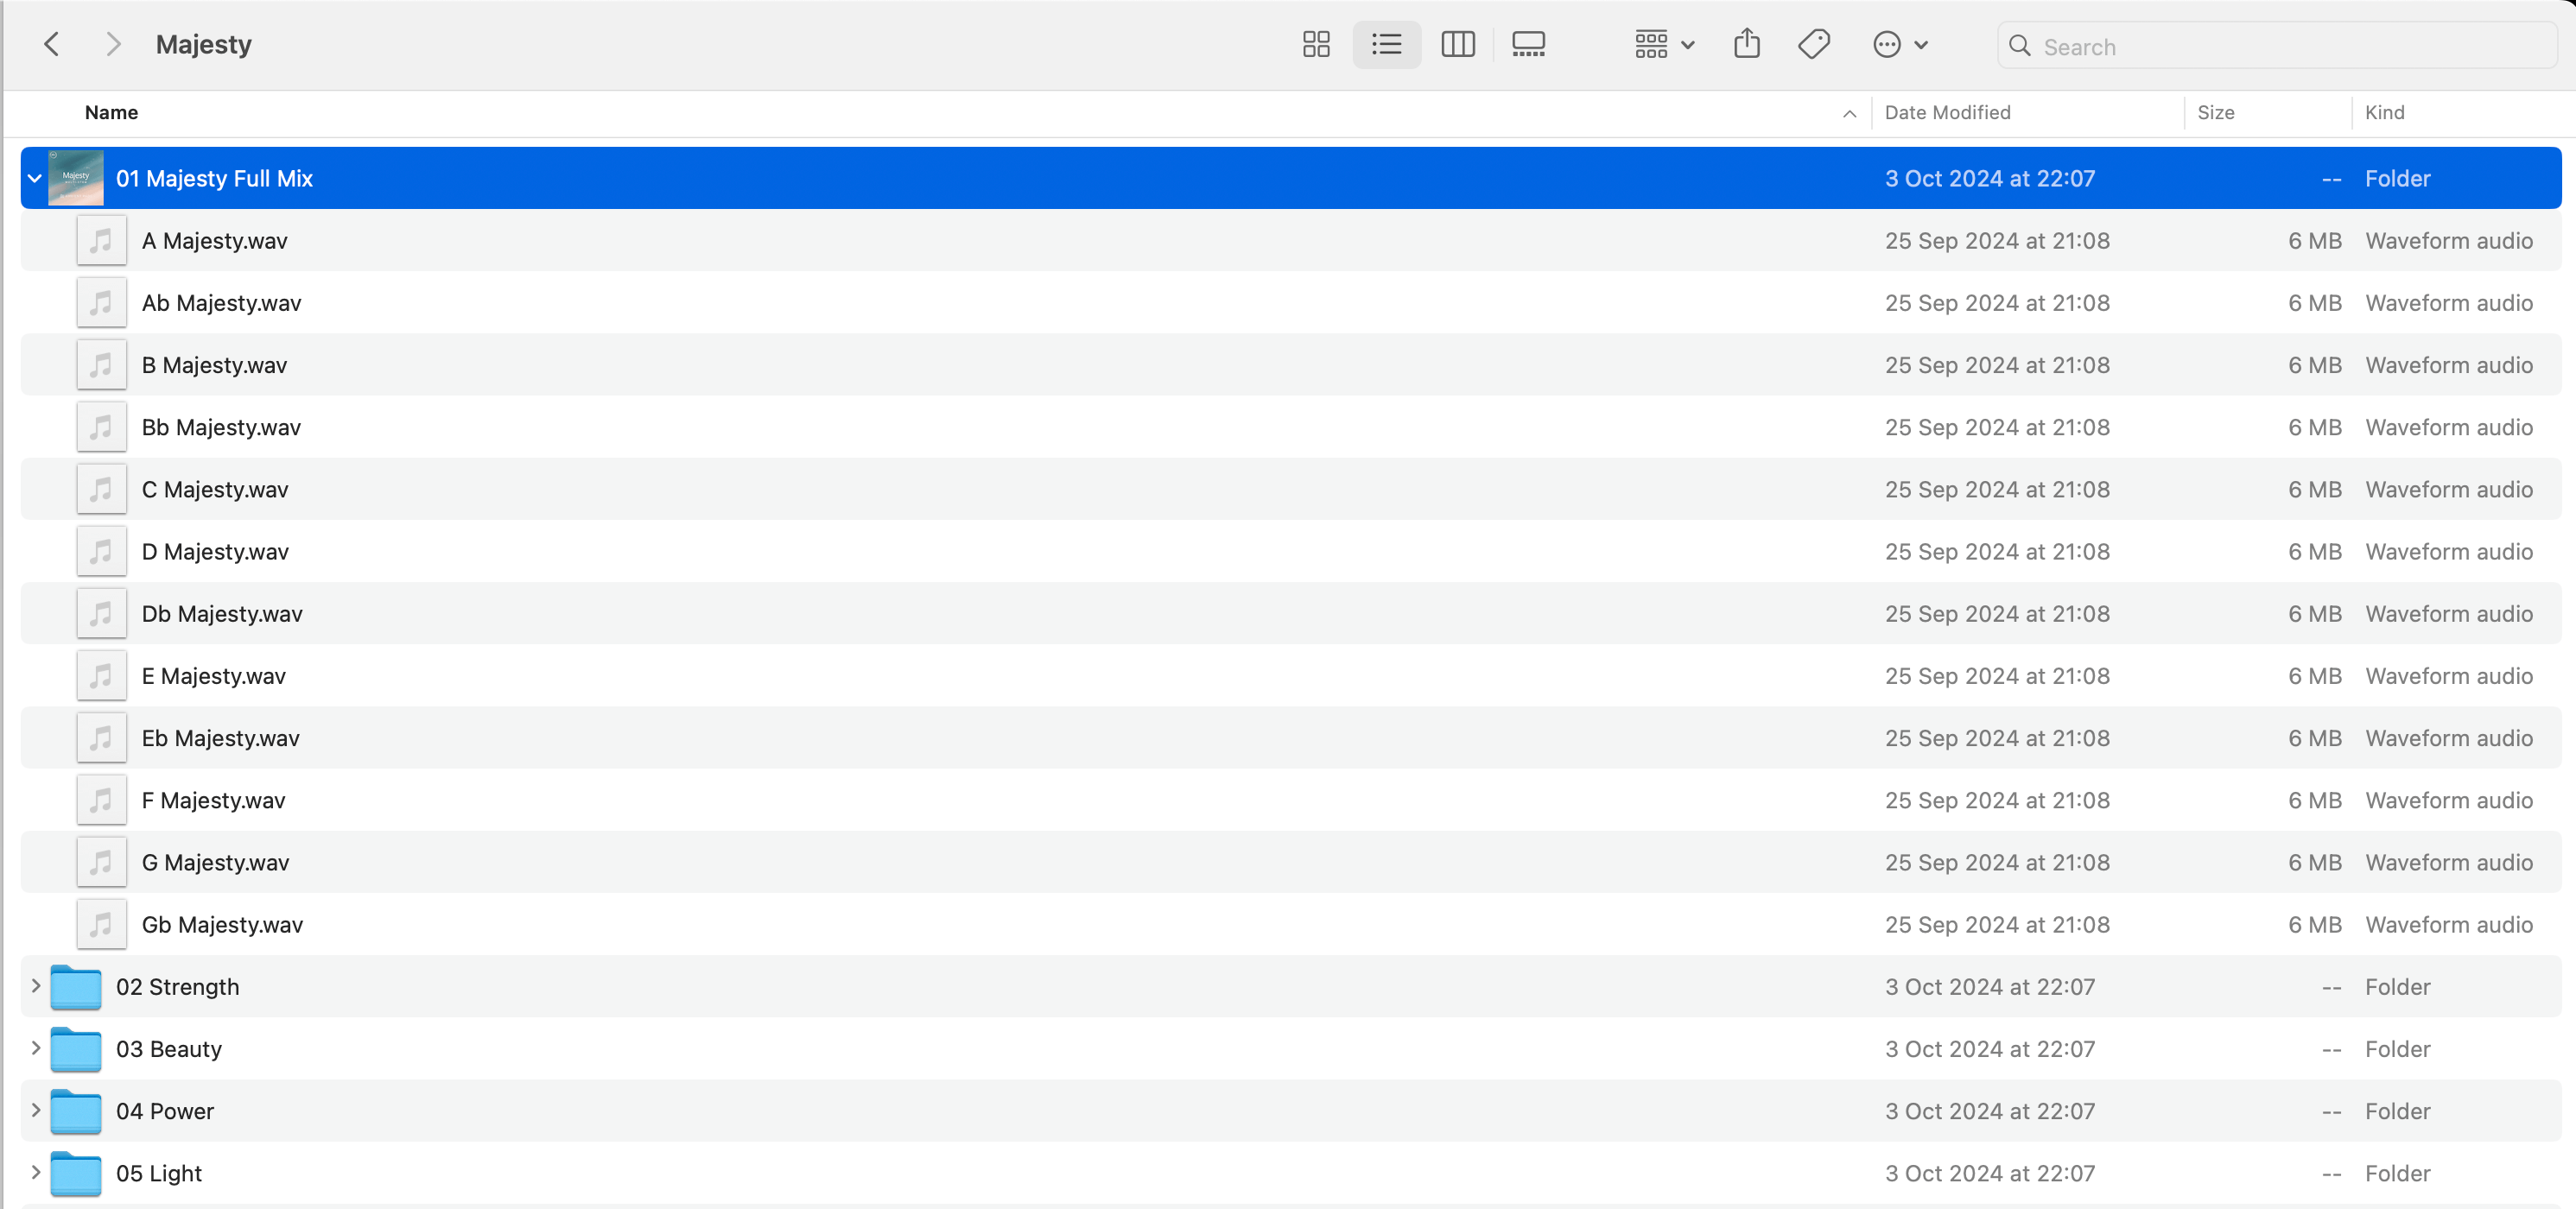
Task: Click the 01 Majesty Full Mix thumbnail
Action: pos(76,178)
